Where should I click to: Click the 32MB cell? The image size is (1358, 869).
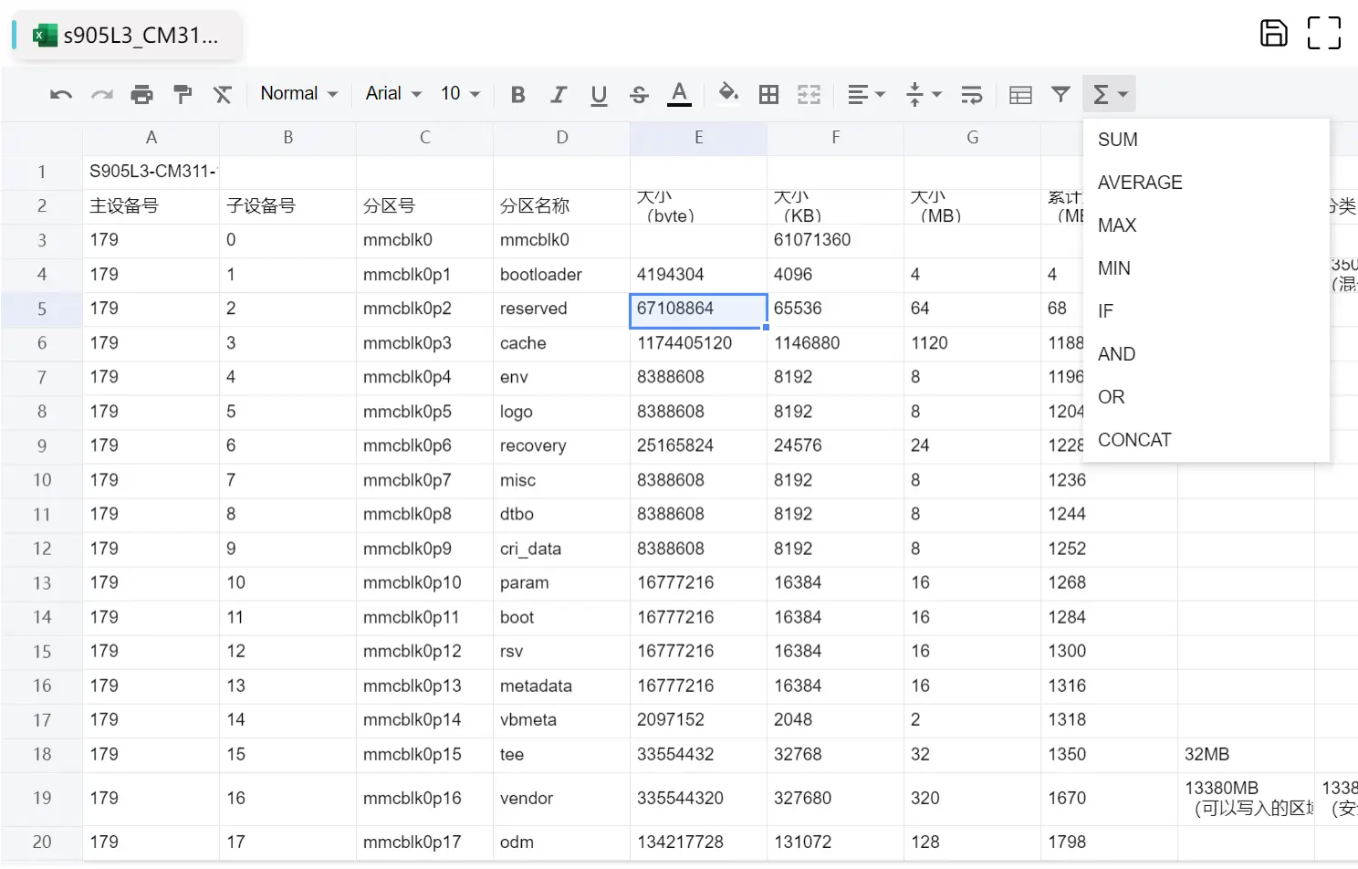click(1247, 755)
